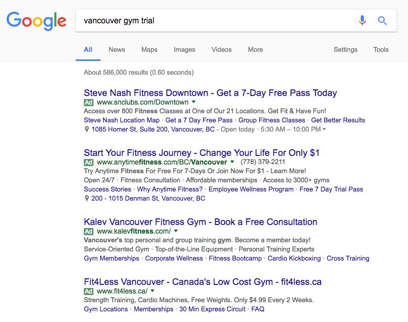This screenshot has width=408, height=322.
Task: Open the Tools options
Action: [x=381, y=49]
